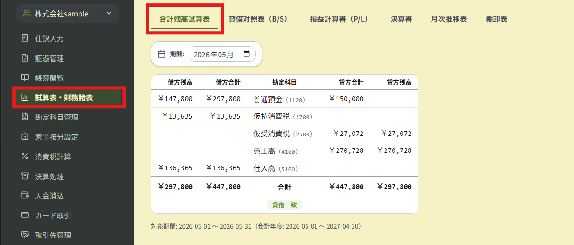Screen dimensions: 574x245
Task: Click the 2026年05月 period input field
Action: click(x=222, y=54)
